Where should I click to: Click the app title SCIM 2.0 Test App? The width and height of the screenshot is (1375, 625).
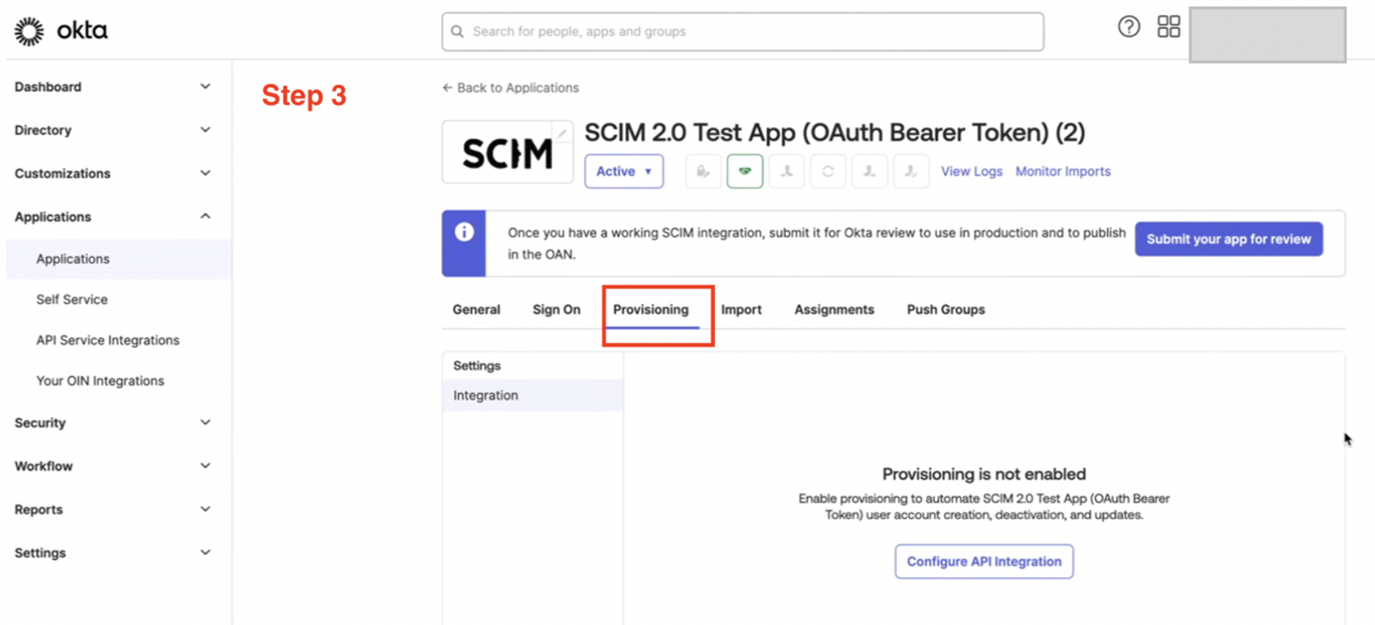point(834,132)
